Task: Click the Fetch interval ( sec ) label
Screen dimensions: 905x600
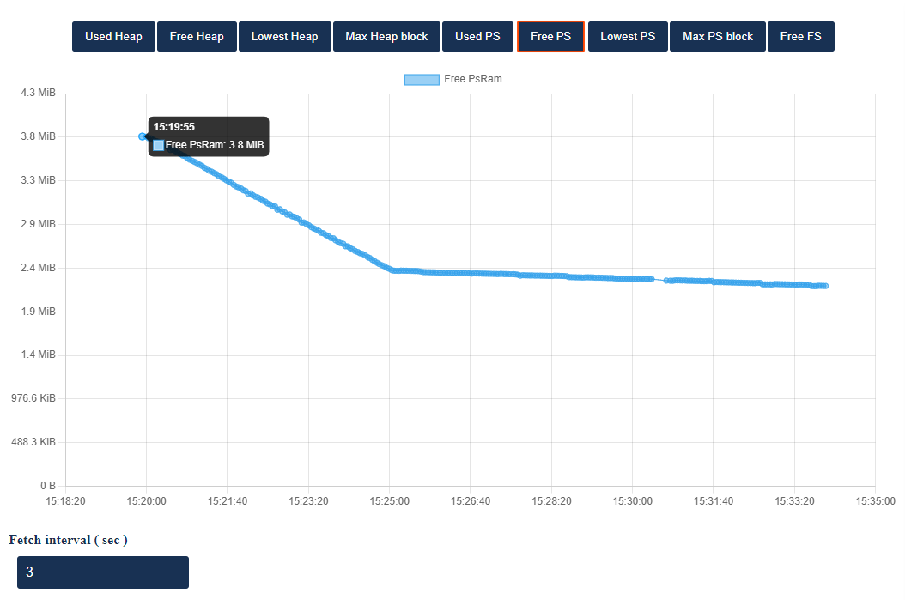Action: click(x=68, y=540)
